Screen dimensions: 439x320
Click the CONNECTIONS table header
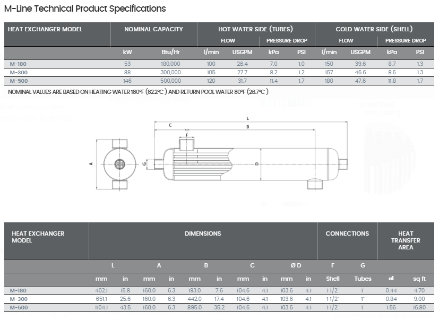click(x=347, y=233)
